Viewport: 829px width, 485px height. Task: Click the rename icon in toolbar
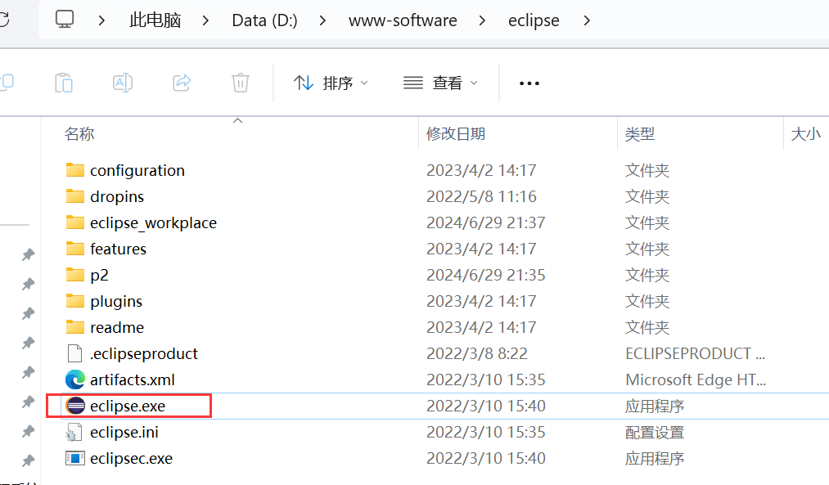tap(123, 83)
